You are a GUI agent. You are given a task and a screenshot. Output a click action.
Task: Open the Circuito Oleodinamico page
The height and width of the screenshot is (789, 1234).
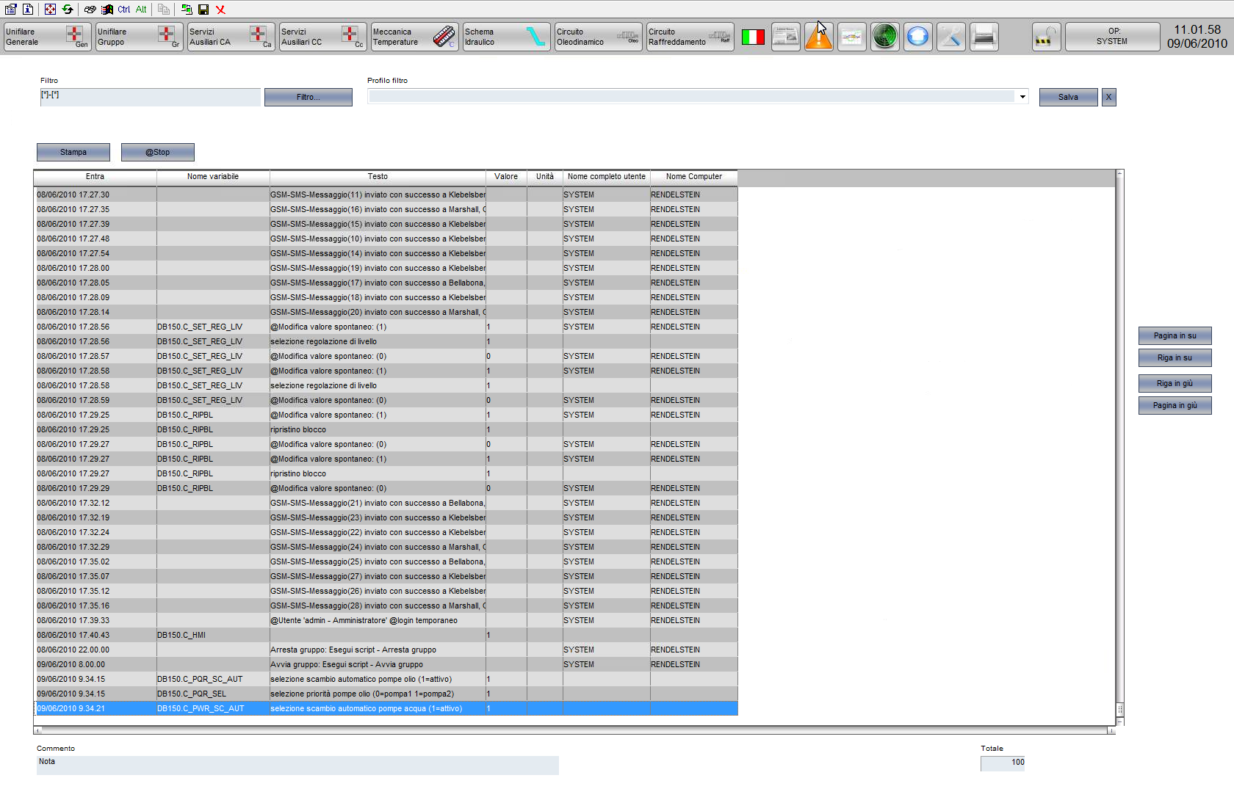[x=599, y=37]
